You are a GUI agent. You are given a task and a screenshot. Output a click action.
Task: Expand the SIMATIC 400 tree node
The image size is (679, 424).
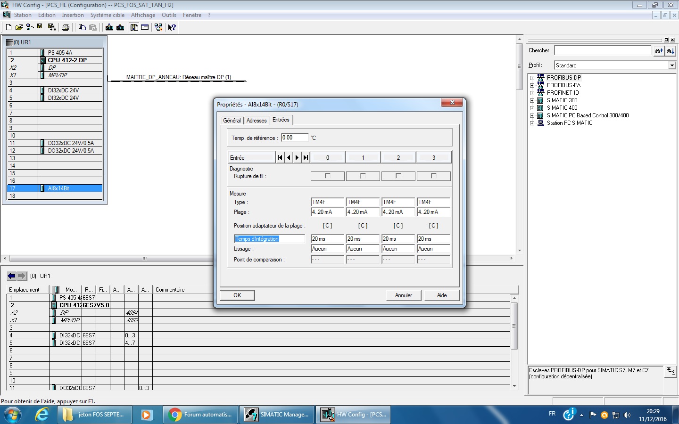click(532, 108)
